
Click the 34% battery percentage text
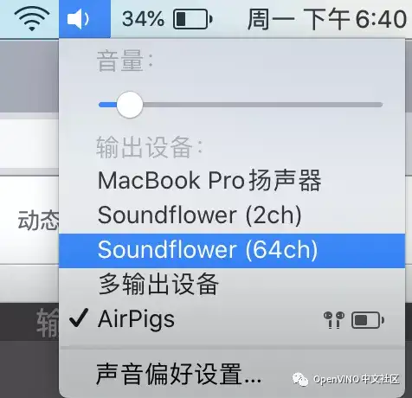pos(143,19)
